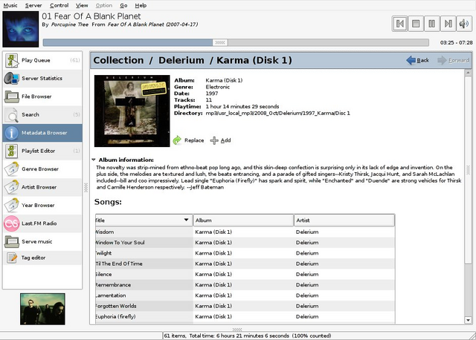Open the Help menu
This screenshot has width=476, height=340.
tap(141, 5)
